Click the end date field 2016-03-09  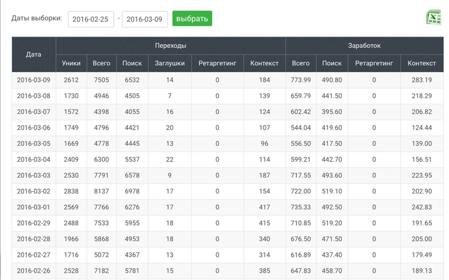click(x=145, y=19)
